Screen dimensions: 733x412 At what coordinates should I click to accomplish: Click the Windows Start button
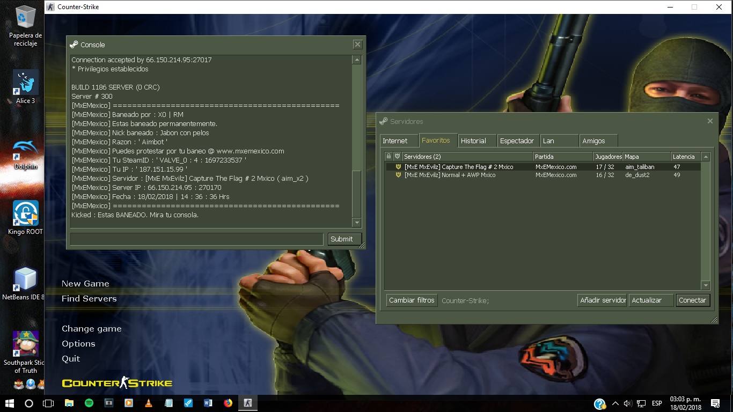[x=10, y=403]
